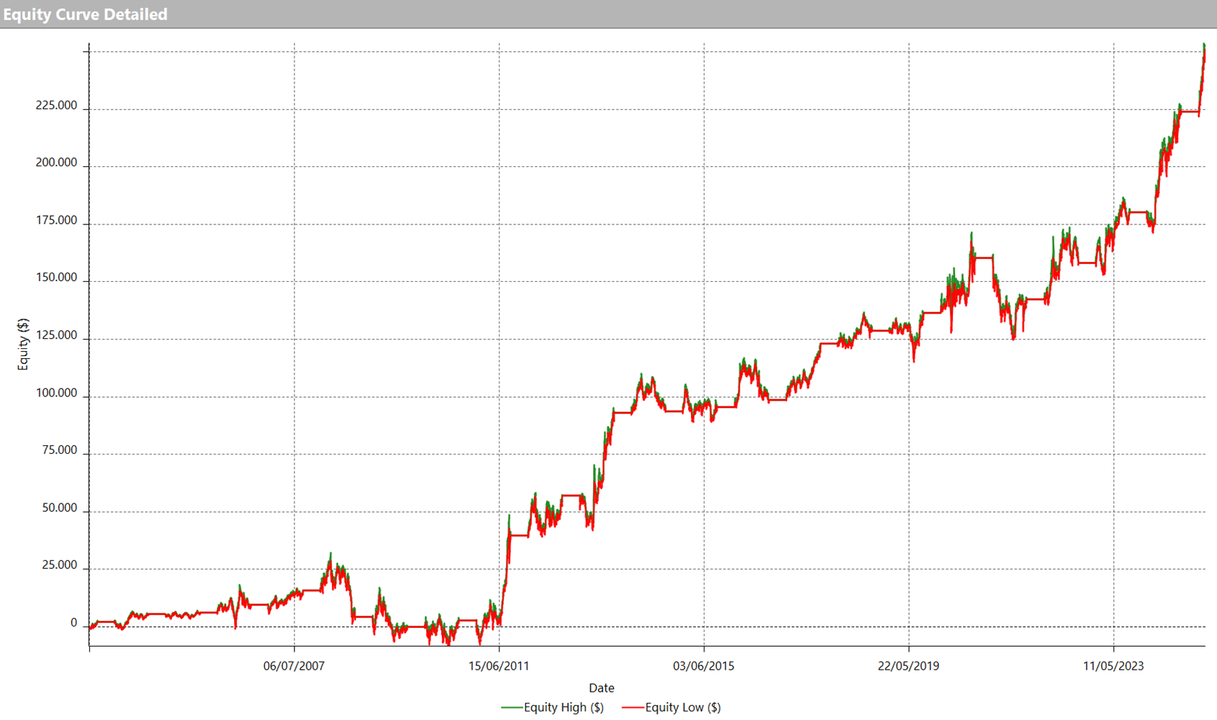Click the Equity High ($) legend label
The width and height of the screenshot is (1217, 720).
564,708
